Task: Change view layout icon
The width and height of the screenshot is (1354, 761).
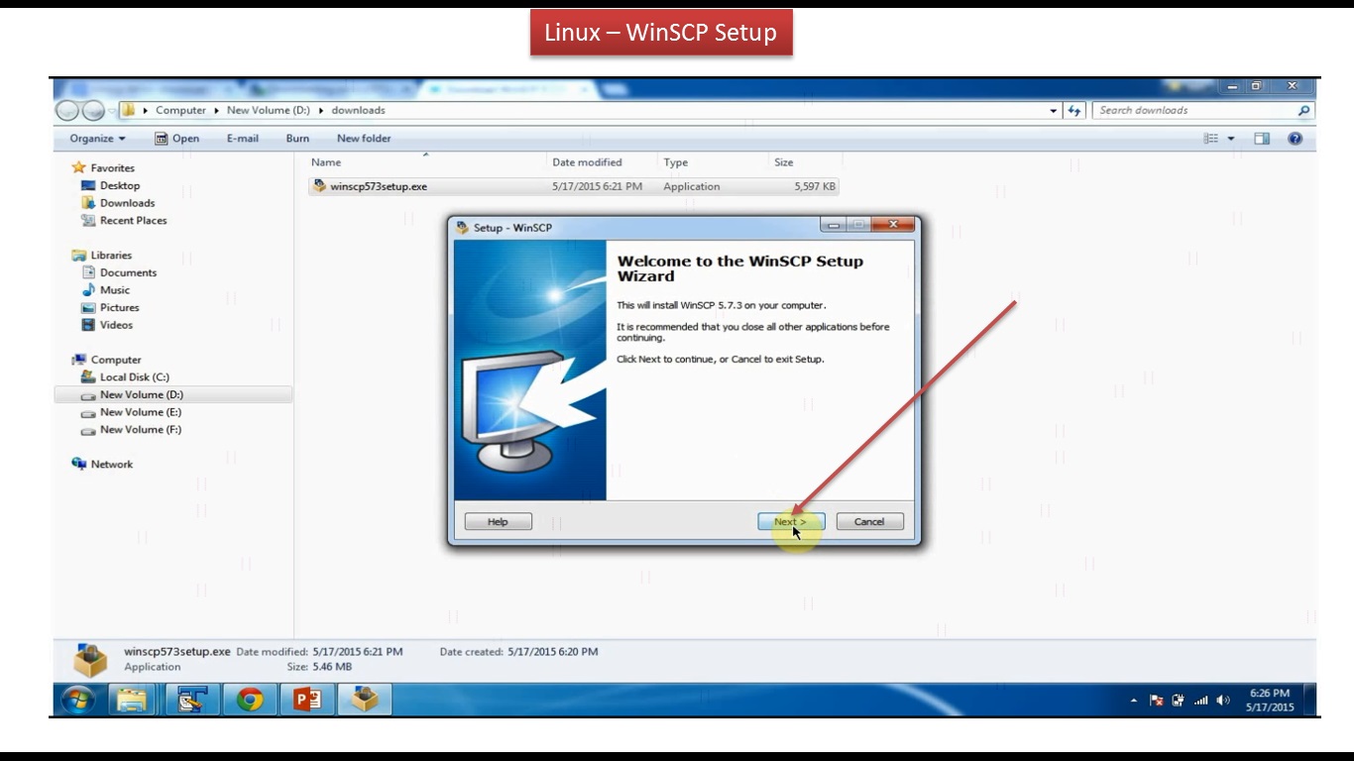Action: tap(1211, 139)
